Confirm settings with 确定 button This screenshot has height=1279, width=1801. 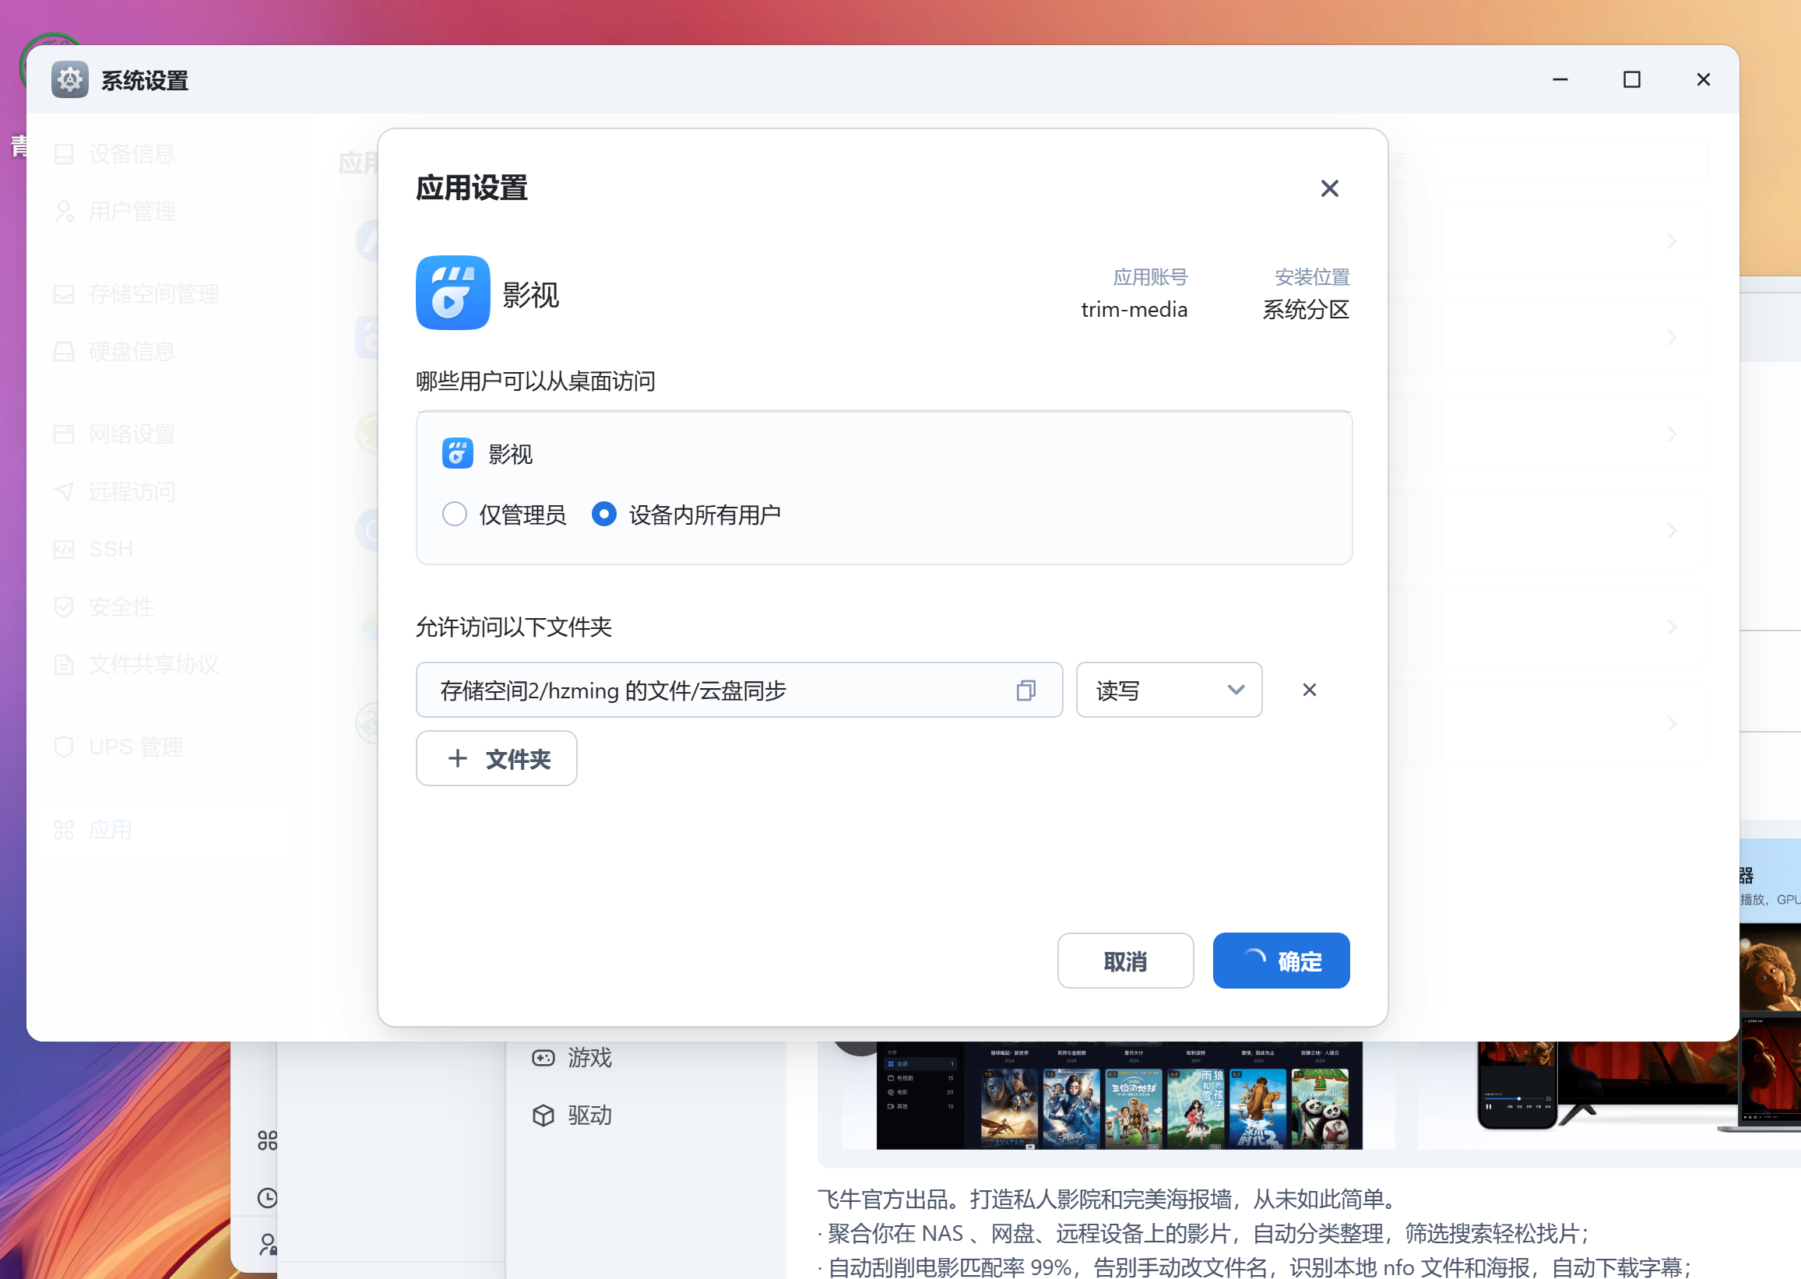click(x=1281, y=961)
